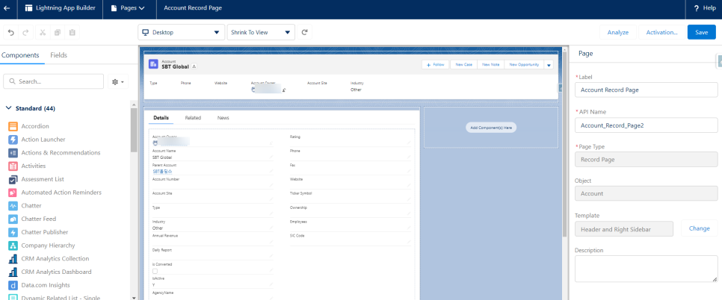Select the Activities component icon
The height and width of the screenshot is (300, 722).
click(13, 166)
